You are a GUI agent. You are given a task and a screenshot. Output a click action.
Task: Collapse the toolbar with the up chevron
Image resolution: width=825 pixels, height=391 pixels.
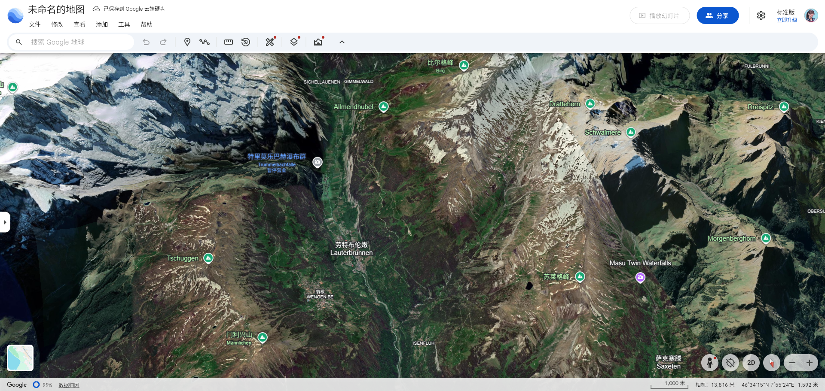coord(342,42)
